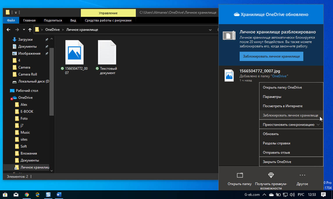The width and height of the screenshot is (333, 199).
Task: Open the E-BOOK folder under OneDrive
Action: point(27,112)
